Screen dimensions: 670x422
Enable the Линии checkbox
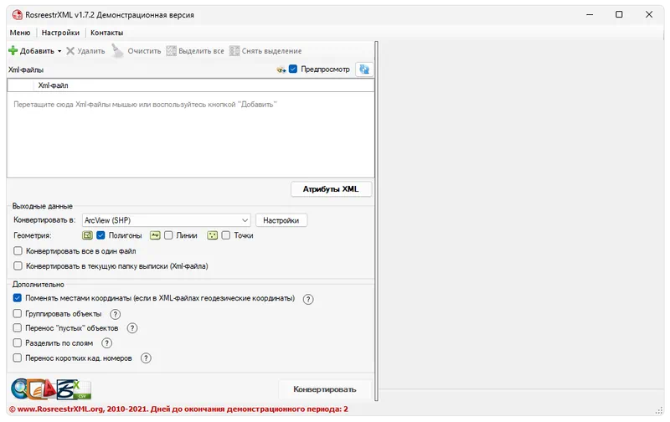169,235
